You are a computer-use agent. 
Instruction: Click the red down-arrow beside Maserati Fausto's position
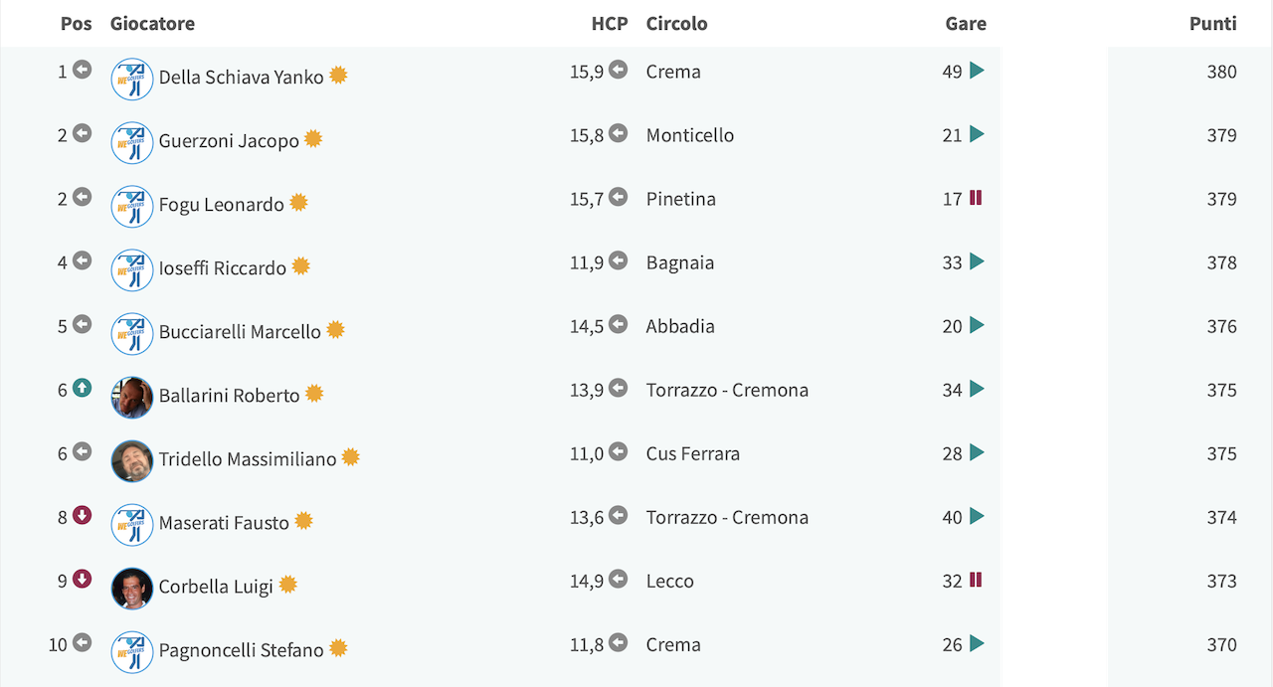82,516
